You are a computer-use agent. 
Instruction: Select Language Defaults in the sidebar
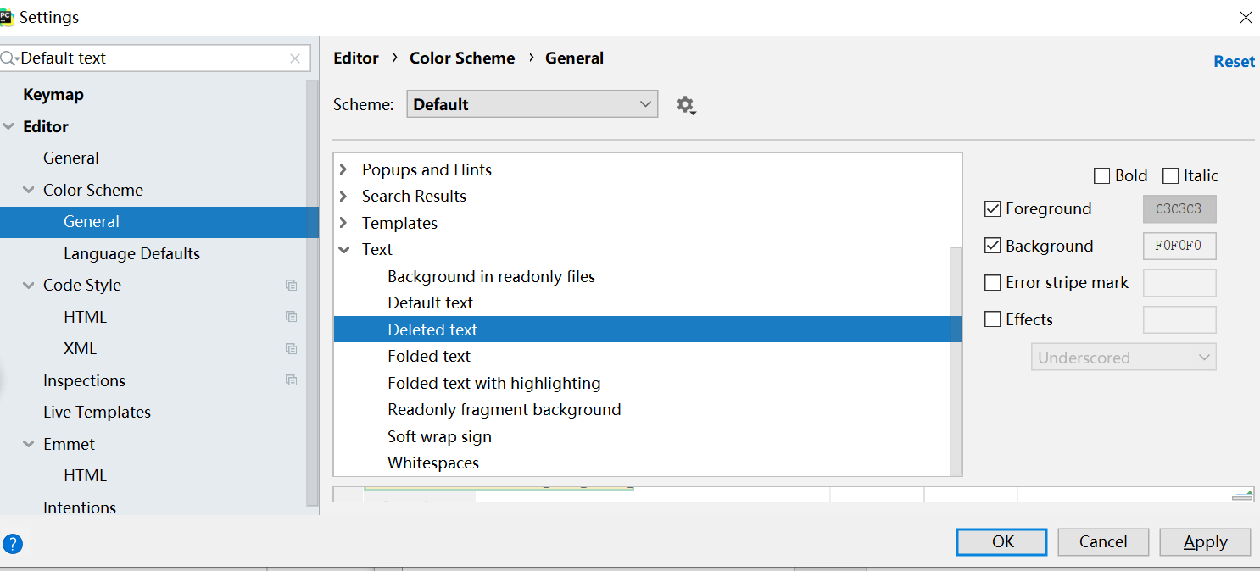(131, 252)
